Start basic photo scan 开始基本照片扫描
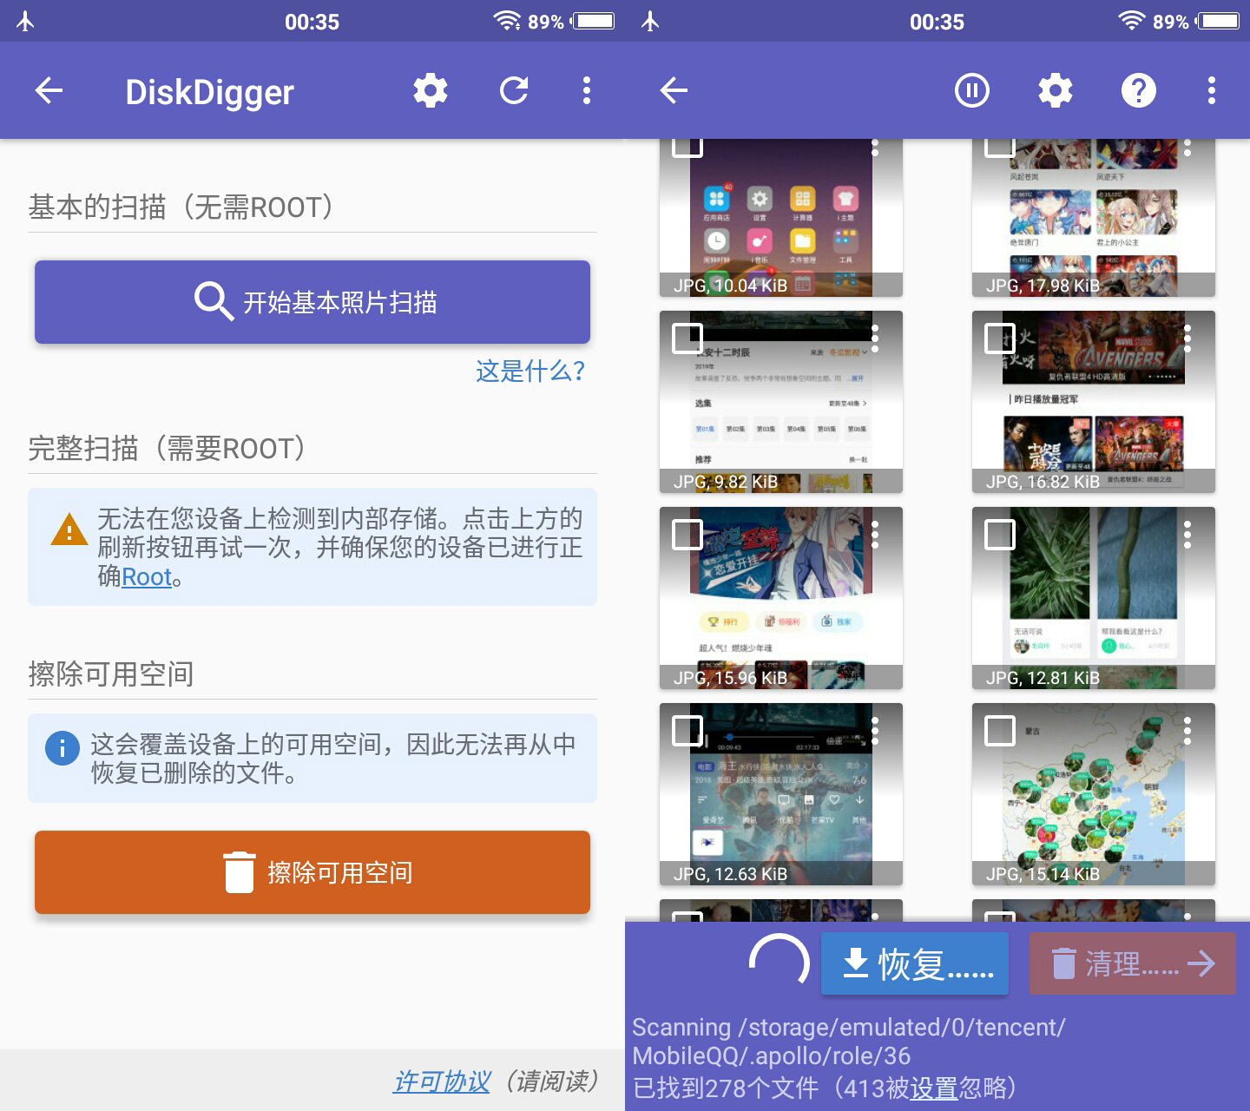This screenshot has height=1111, width=1250. [x=312, y=302]
